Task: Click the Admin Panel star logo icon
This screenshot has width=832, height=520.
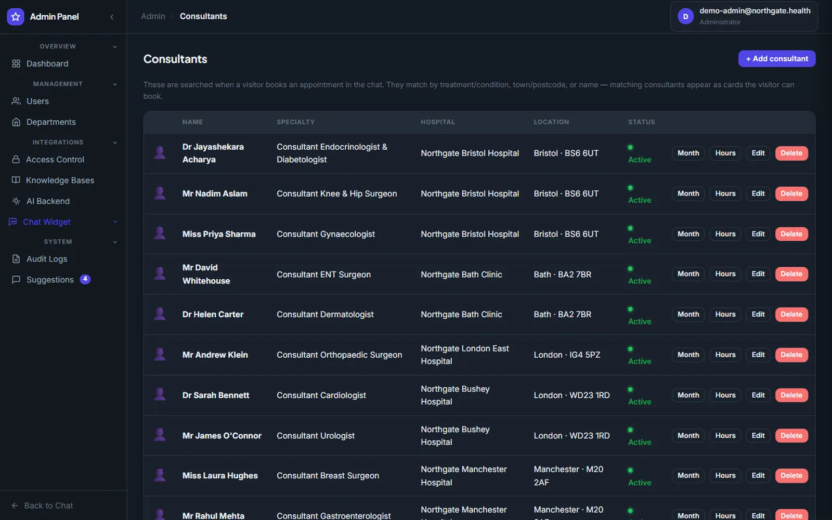Action: pyautogui.click(x=16, y=17)
